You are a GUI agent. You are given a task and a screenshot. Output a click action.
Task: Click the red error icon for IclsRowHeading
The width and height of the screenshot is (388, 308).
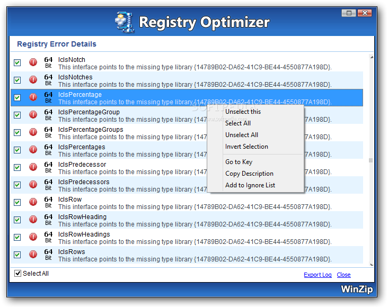[33, 220]
